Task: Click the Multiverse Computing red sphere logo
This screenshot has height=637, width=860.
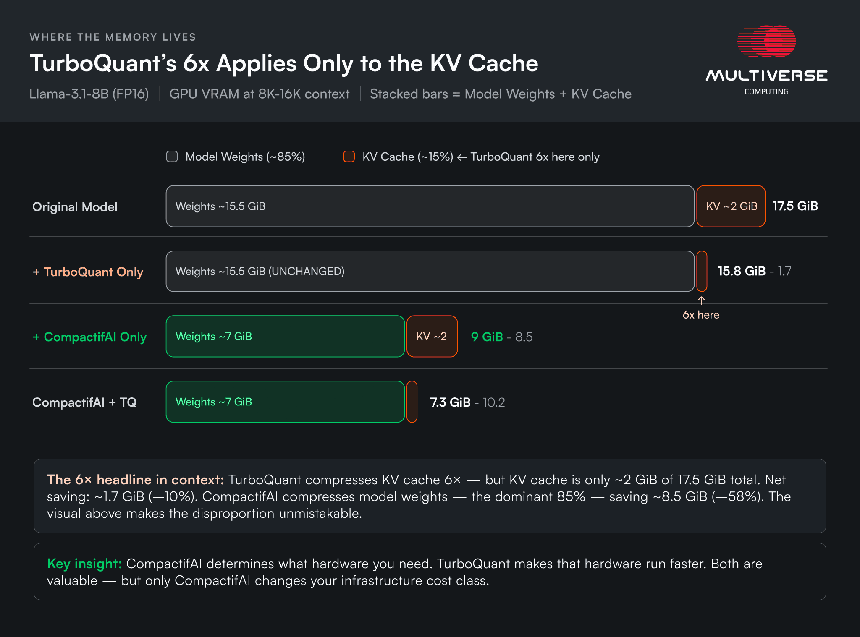Action: click(767, 41)
